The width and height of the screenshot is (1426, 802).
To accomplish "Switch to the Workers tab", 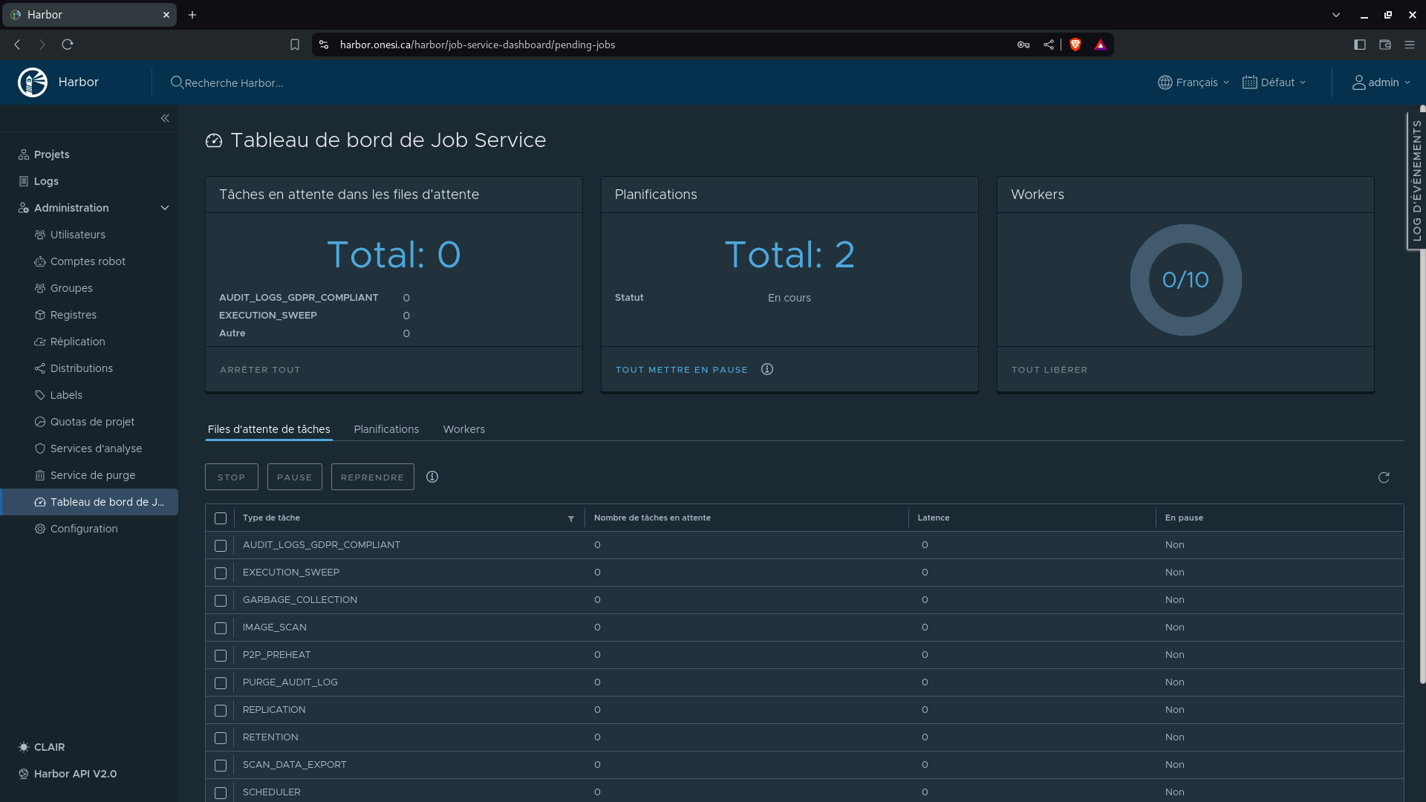I will point(464,429).
